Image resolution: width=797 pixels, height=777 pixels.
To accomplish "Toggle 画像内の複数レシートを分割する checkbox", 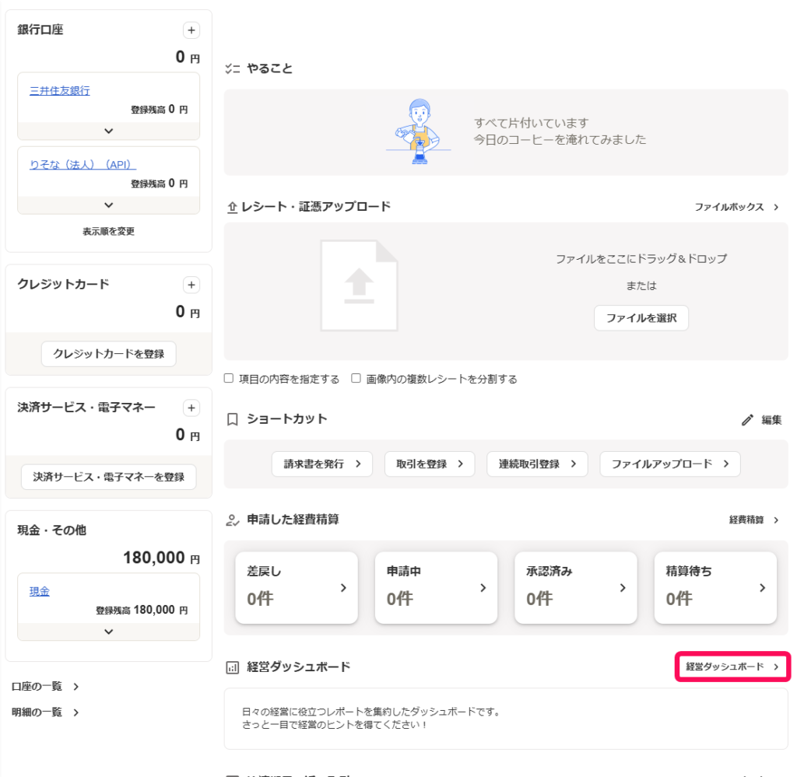I will pos(356,379).
